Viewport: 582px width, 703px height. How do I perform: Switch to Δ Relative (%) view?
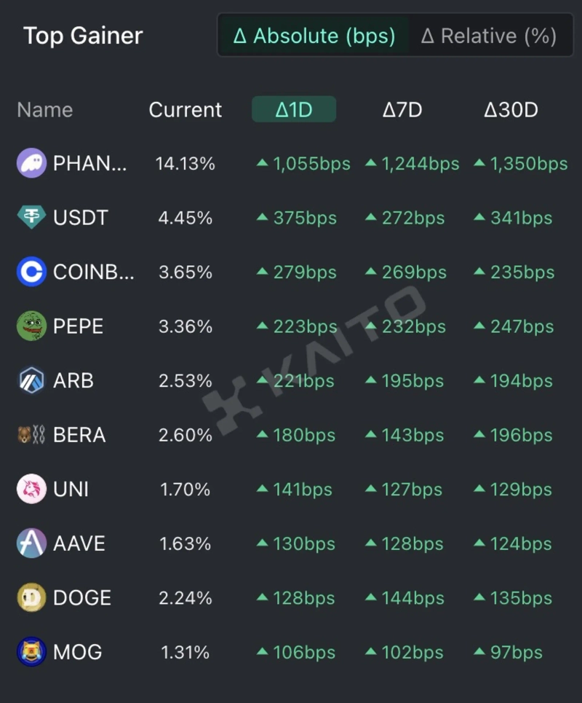[x=489, y=36]
